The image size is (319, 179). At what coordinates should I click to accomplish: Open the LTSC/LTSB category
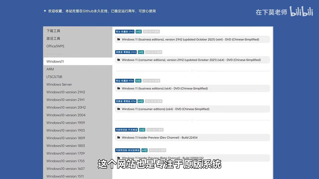click(x=78, y=77)
